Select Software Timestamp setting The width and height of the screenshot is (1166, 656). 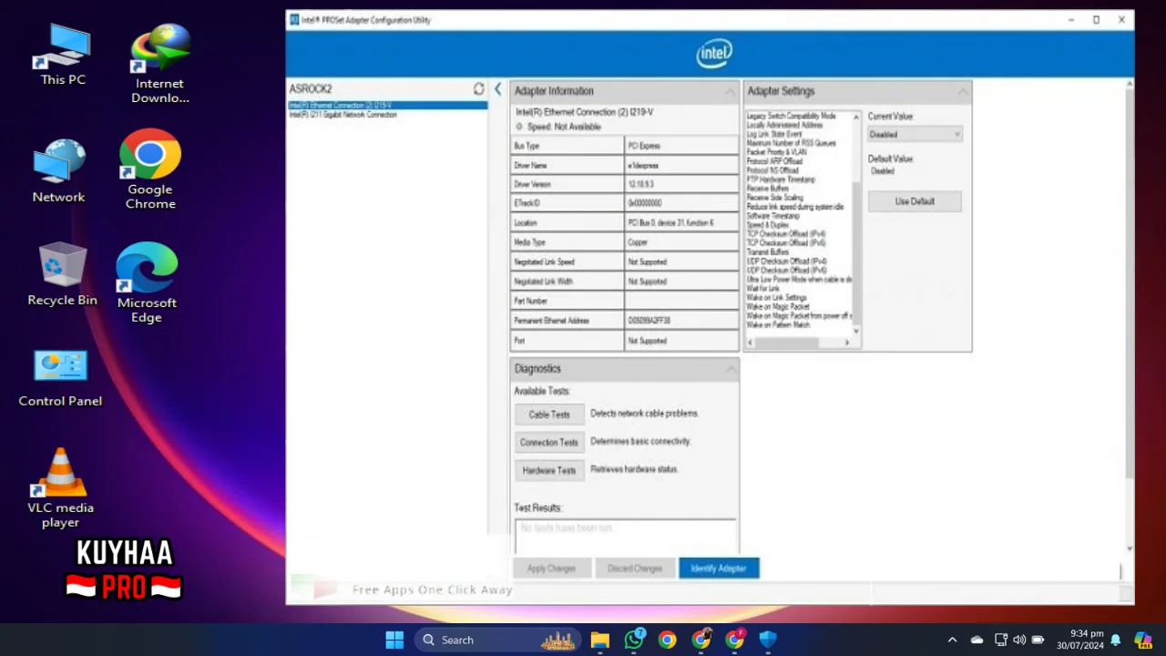click(773, 216)
